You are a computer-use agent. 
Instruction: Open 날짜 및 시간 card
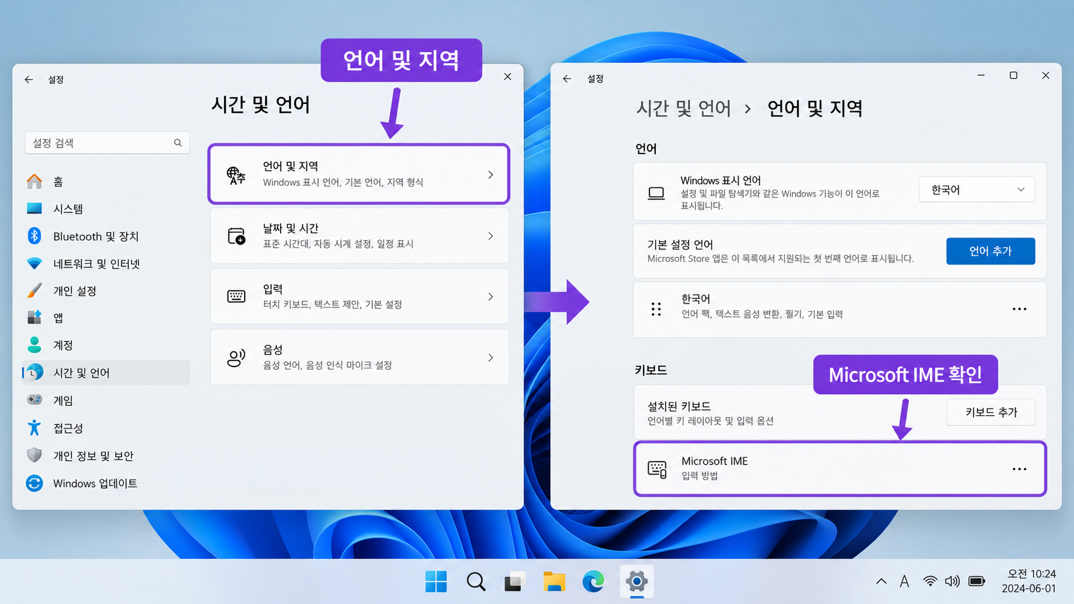coord(359,236)
